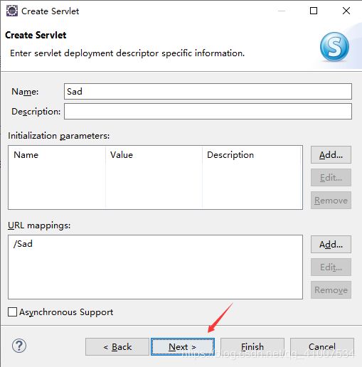The width and height of the screenshot is (362, 367).
Task: Click Edit beside initialization parameters
Action: pyautogui.click(x=331, y=177)
